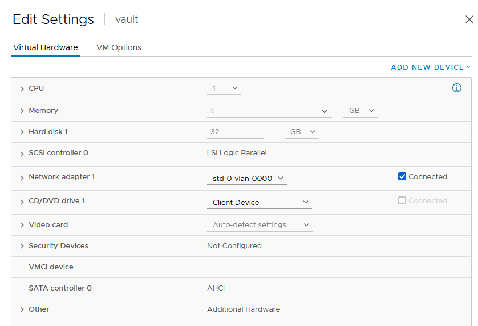Open the CPU count dropdown
This screenshot has height=326, width=478.
224,88
